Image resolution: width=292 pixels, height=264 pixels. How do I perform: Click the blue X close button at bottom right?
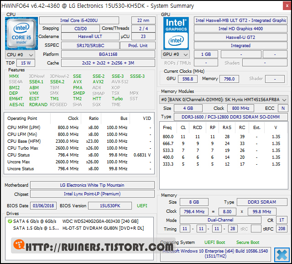click(282, 255)
